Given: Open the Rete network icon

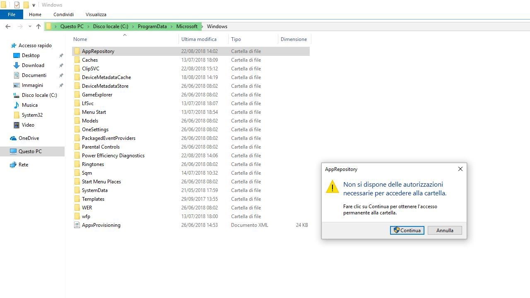Looking at the screenshot, I should click(13, 165).
